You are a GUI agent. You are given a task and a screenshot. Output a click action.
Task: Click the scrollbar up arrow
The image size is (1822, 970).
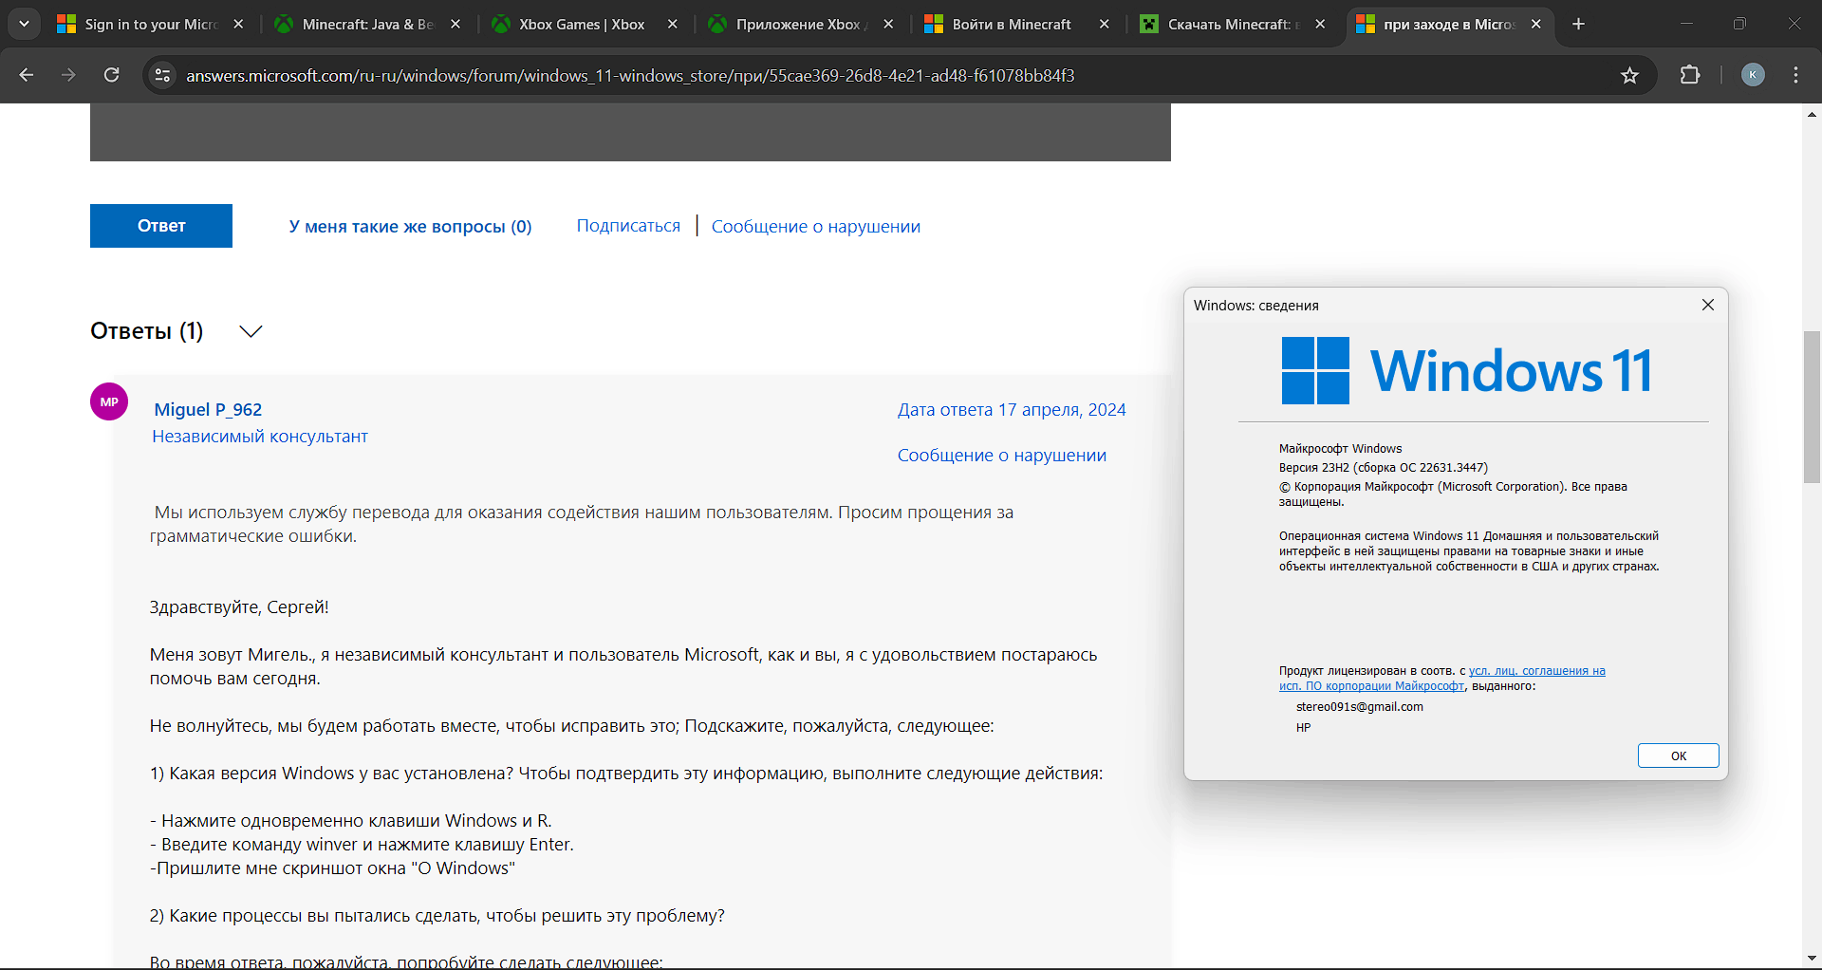[x=1812, y=113]
